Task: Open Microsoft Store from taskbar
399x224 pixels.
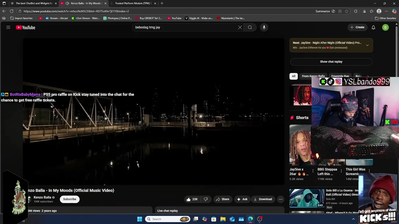Action: point(214,219)
